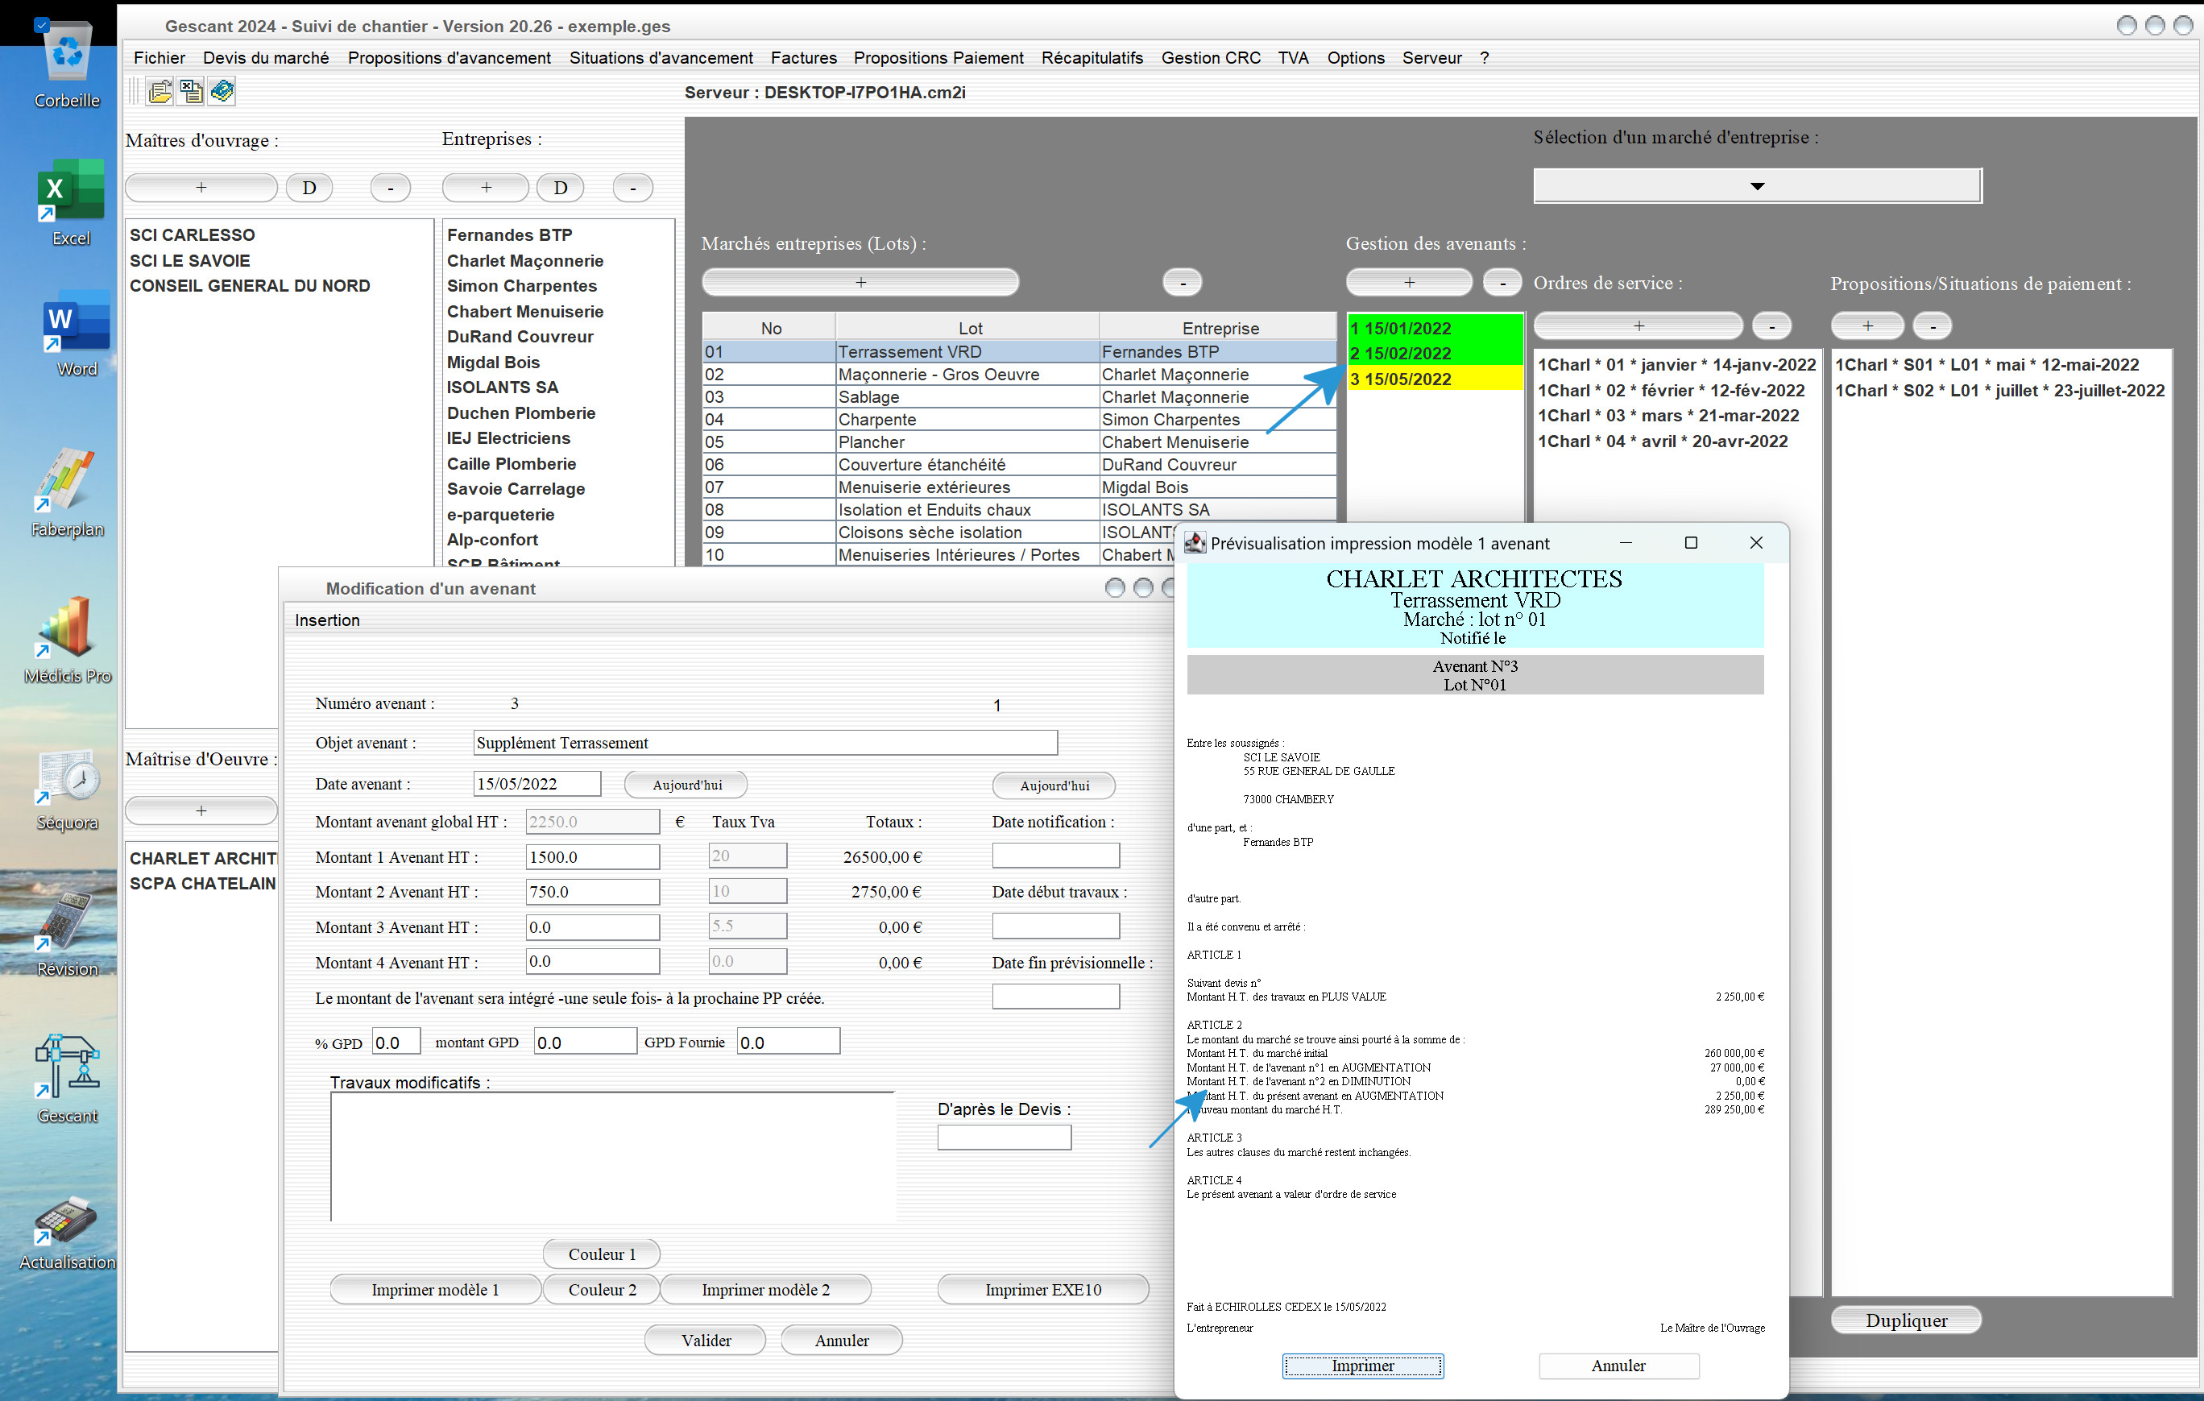Viewport: 2204px width, 1401px height.
Task: Open the Gestion CRC menu
Action: (x=1211, y=58)
